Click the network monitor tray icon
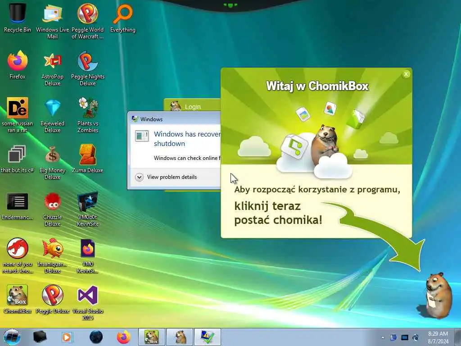Screen dimensions: 461x346 click(405, 337)
